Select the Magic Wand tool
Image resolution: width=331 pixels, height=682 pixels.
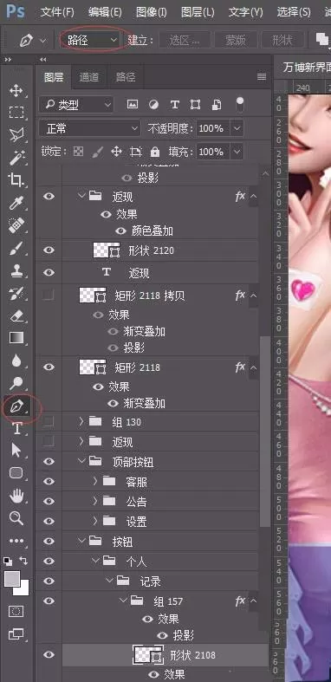coord(16,158)
